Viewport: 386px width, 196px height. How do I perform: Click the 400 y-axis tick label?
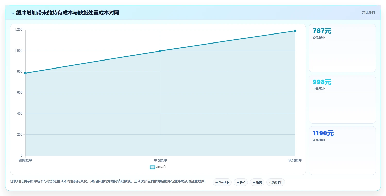coord(20,114)
